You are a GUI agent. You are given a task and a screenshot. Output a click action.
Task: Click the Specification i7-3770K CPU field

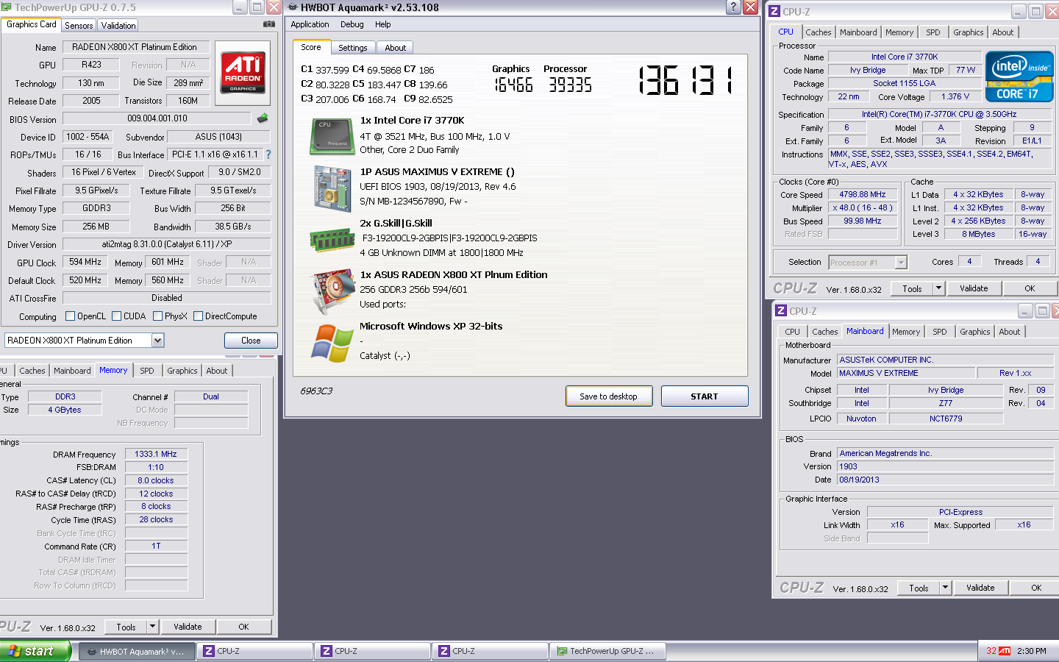(940, 114)
